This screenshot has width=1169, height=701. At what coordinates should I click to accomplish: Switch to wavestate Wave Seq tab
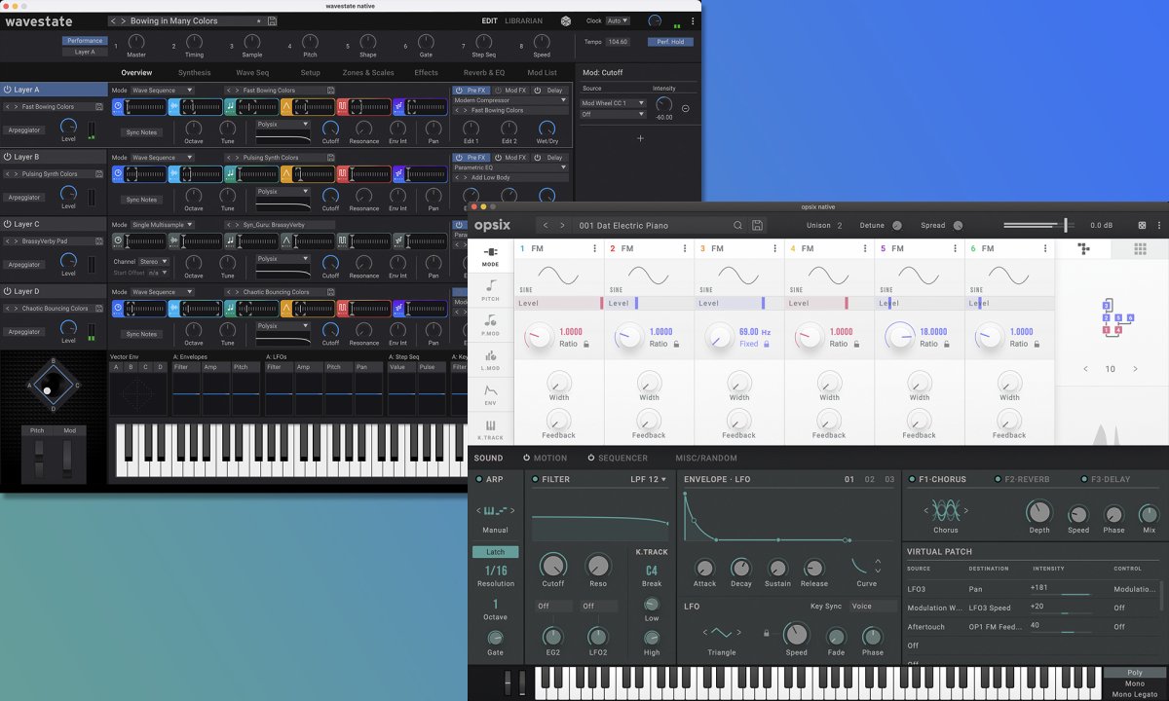[x=251, y=73]
